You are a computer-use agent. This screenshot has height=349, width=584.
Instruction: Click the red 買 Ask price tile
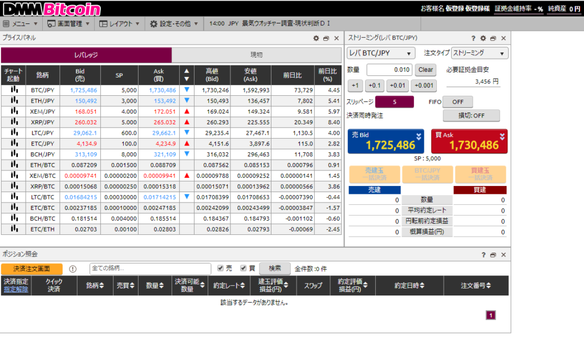[x=469, y=141]
